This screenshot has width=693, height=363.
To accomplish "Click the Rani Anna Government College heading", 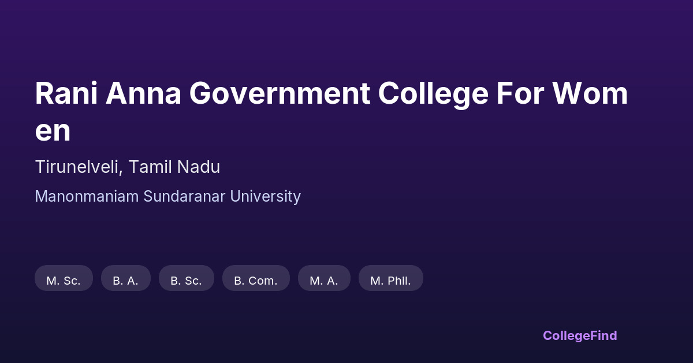I will 331,94.
